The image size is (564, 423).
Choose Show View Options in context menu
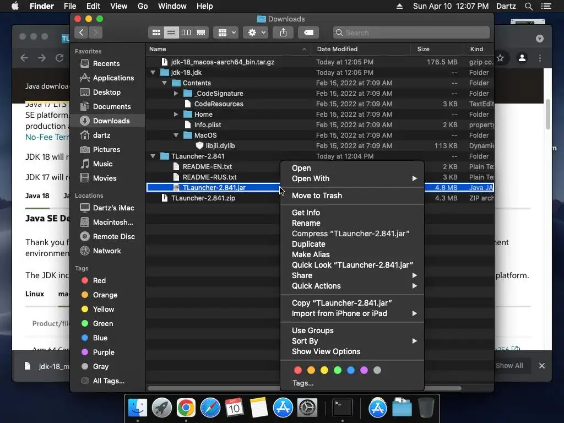point(352,351)
